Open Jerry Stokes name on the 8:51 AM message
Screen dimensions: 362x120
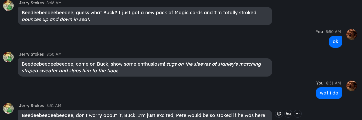[x=31, y=106]
